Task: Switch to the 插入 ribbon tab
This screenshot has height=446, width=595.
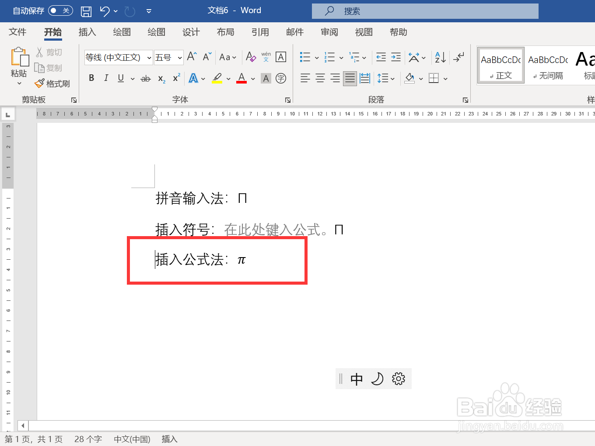Action: point(87,32)
